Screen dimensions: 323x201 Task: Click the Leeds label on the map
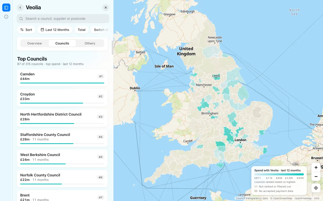[x=216, y=76]
